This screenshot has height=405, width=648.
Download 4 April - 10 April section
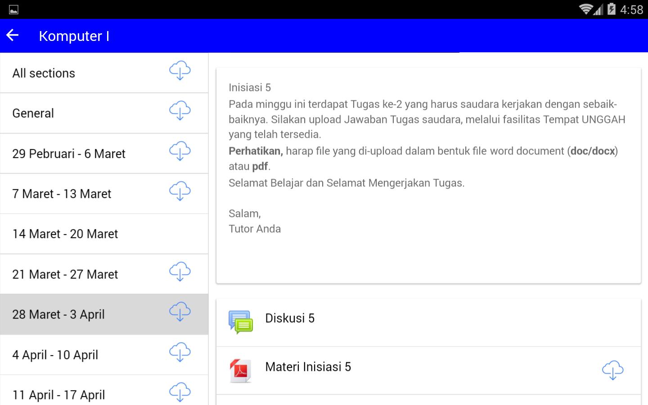click(x=180, y=352)
